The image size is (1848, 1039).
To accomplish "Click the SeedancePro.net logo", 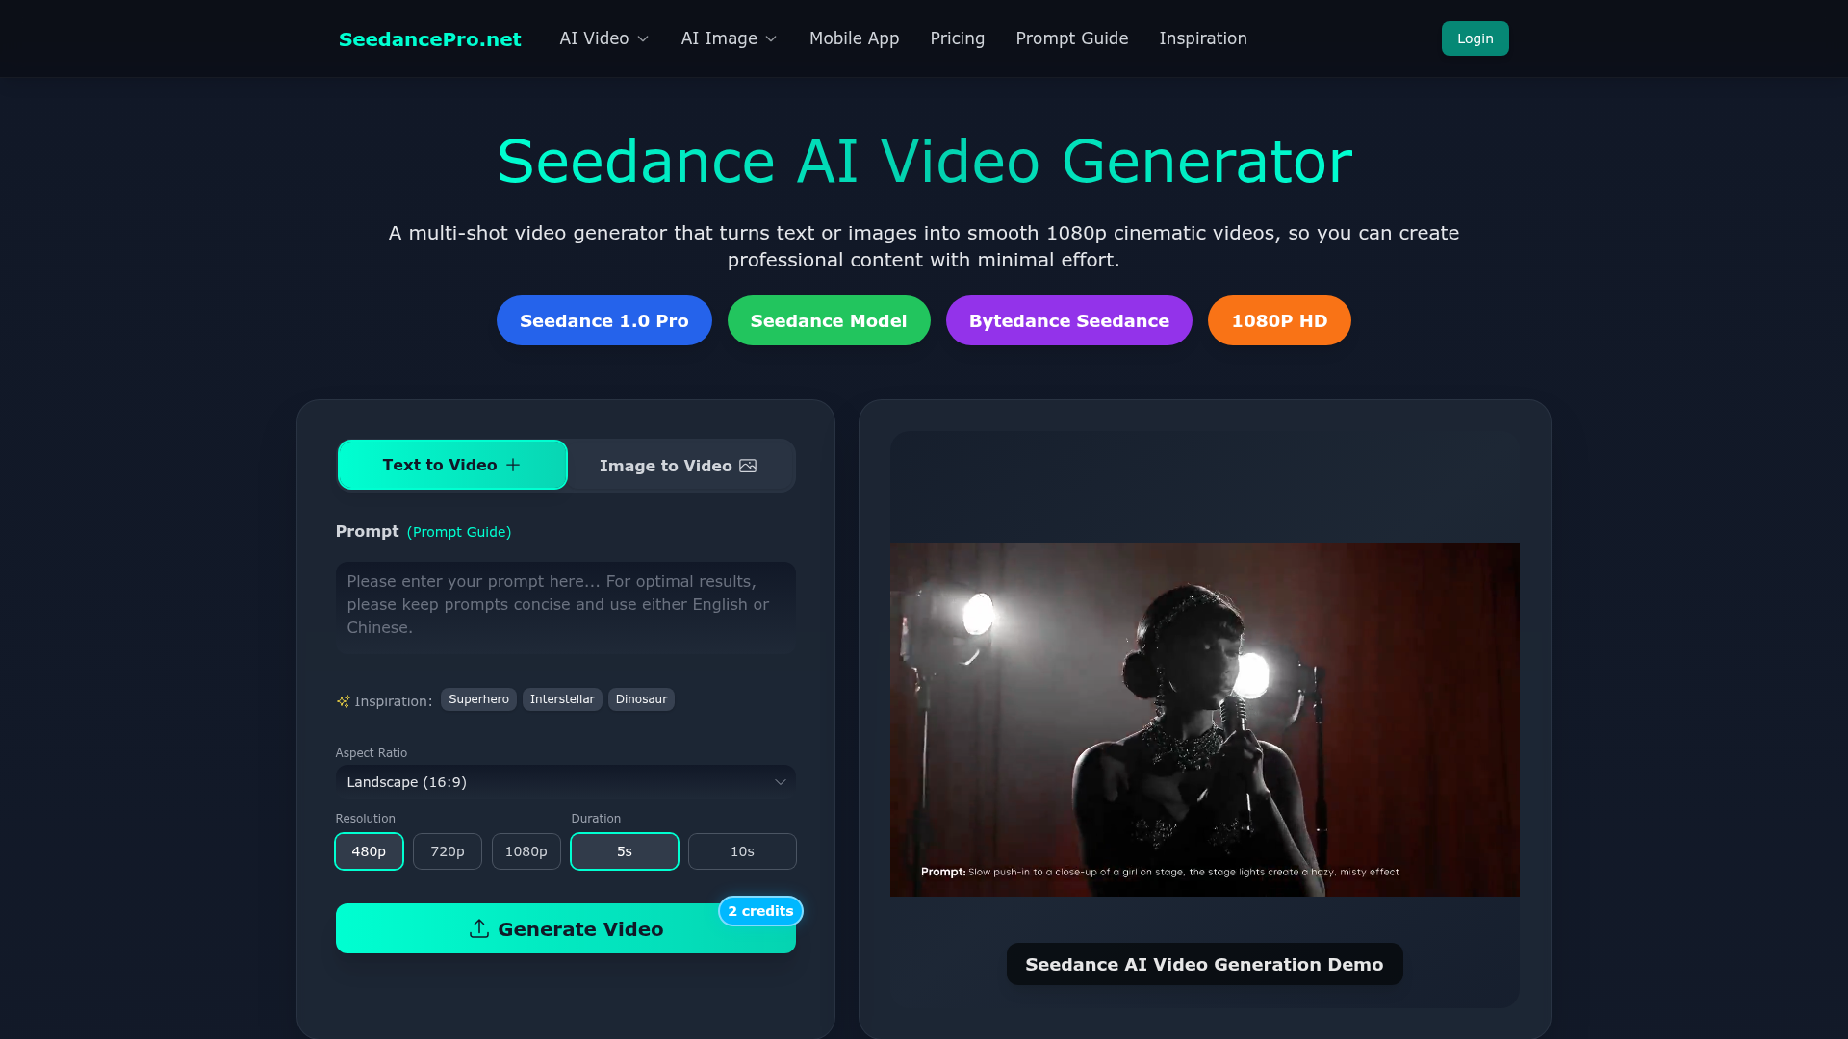I will pos(430,39).
